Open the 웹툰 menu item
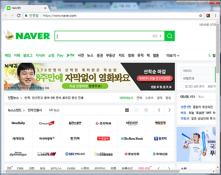 click(156, 55)
